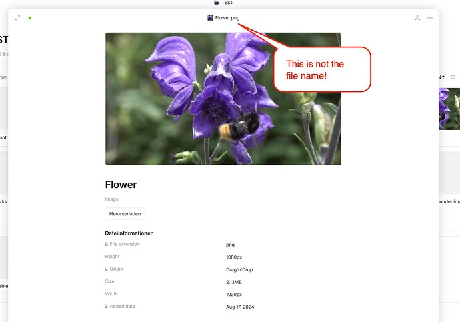Click the Aug 17, 2024 date value
The width and height of the screenshot is (460, 322).
[x=240, y=307]
